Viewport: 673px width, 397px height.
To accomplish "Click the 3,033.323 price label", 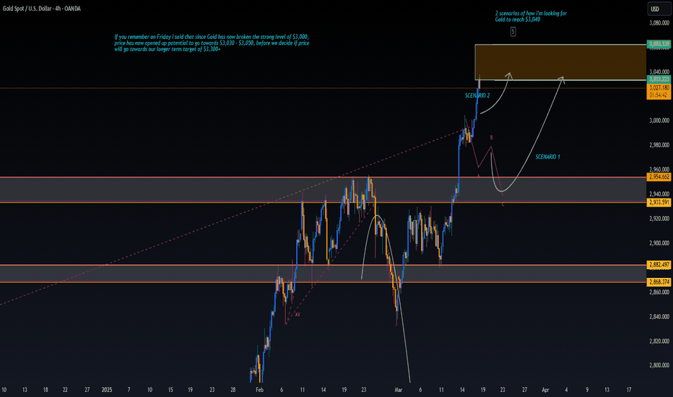I will [x=659, y=79].
